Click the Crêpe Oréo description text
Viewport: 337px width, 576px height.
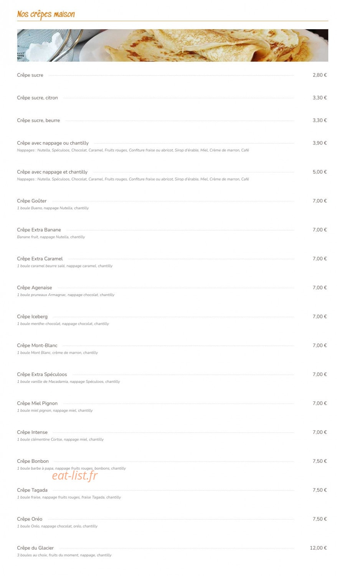tap(57, 526)
